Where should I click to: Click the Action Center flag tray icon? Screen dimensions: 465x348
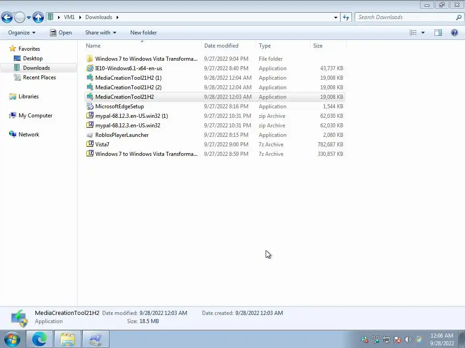pos(397,339)
